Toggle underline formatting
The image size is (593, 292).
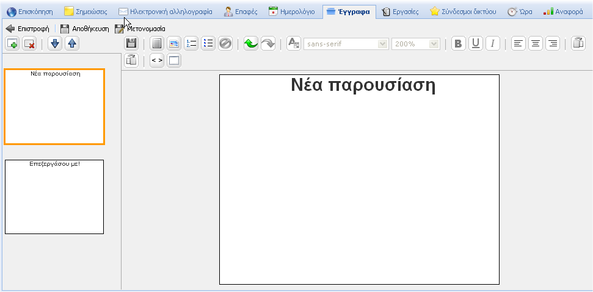(476, 43)
